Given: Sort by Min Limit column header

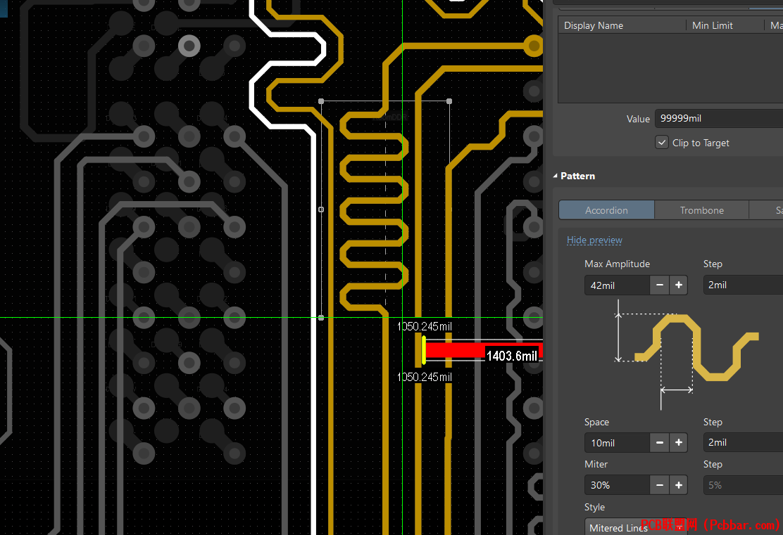Looking at the screenshot, I should point(725,25).
